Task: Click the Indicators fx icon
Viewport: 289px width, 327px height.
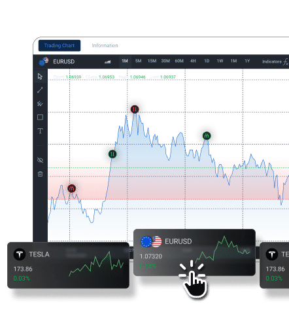Action: 286,62
